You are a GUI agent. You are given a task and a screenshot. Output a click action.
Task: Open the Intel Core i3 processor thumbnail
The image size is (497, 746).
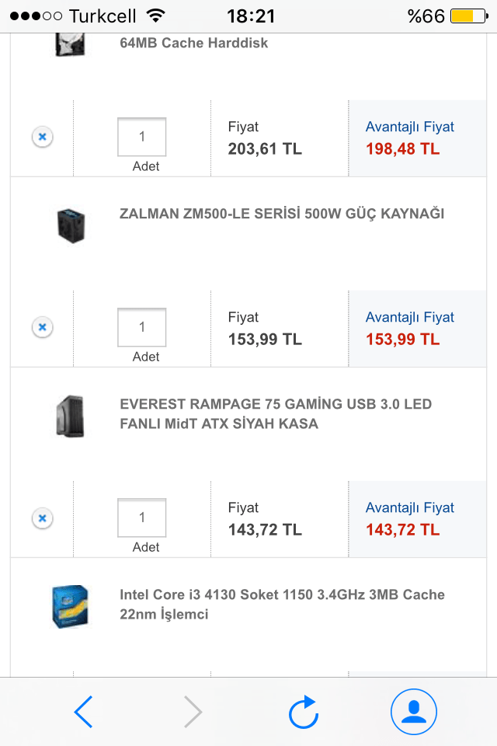69,606
